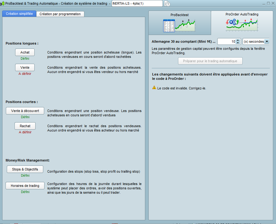Click the Vente à découvert button
The width and height of the screenshot is (276, 224).
click(x=25, y=111)
